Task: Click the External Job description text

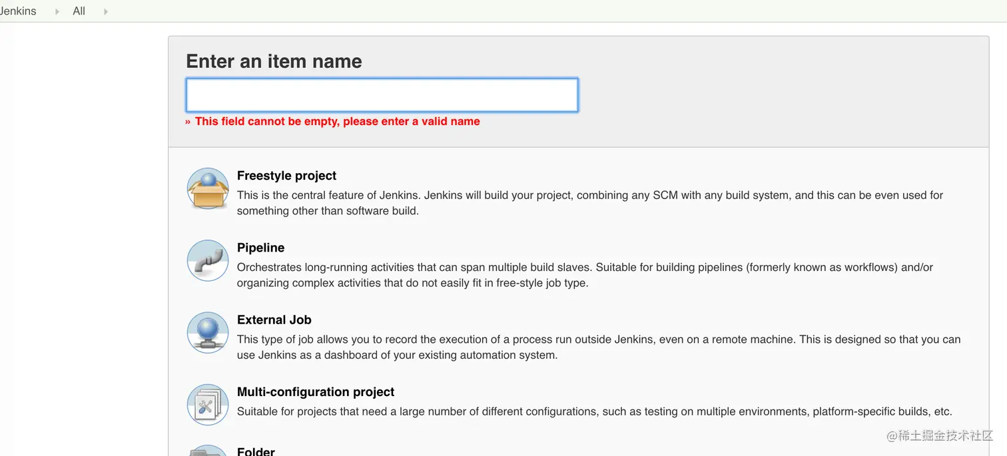Action: coord(599,347)
